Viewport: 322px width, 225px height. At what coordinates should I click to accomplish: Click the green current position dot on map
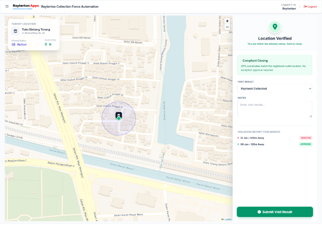[x=119, y=118]
